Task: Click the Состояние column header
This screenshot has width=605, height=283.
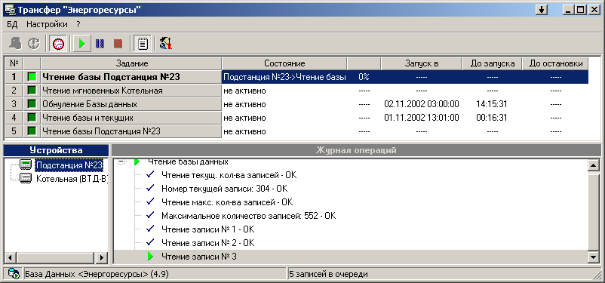Action: coord(284,63)
